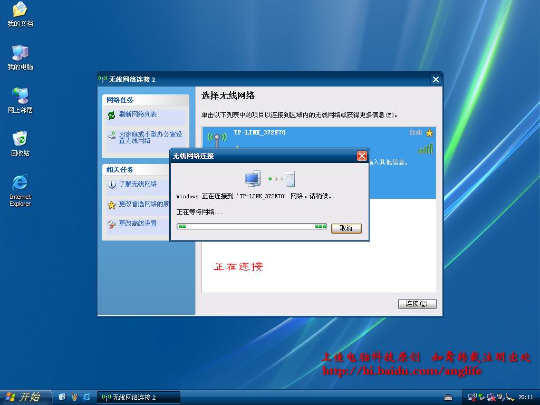540x405 pixels.
Task: Open the 我的文档 desktop icon
Action: click(20, 14)
